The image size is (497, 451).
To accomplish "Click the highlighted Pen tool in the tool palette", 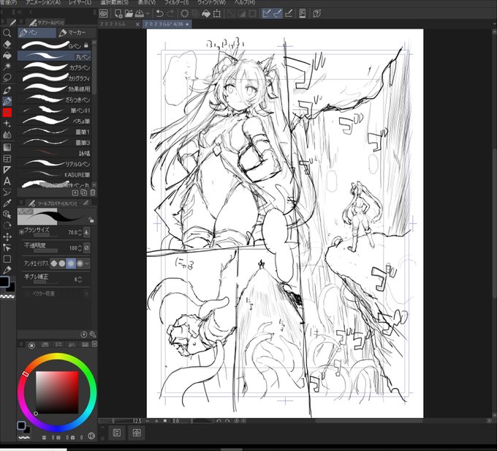I will [7, 101].
